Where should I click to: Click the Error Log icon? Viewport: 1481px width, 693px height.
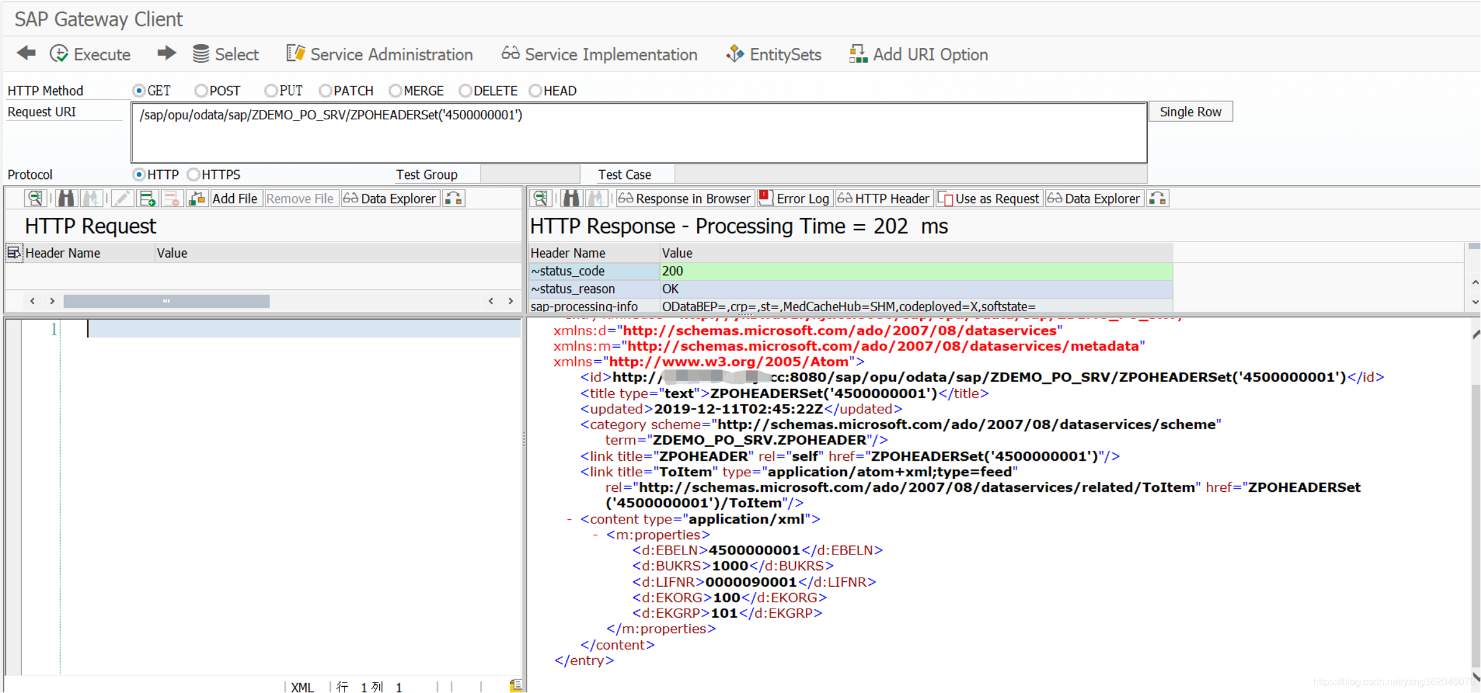766,198
